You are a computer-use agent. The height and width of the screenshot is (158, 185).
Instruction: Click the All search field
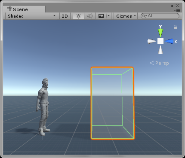[160, 16]
